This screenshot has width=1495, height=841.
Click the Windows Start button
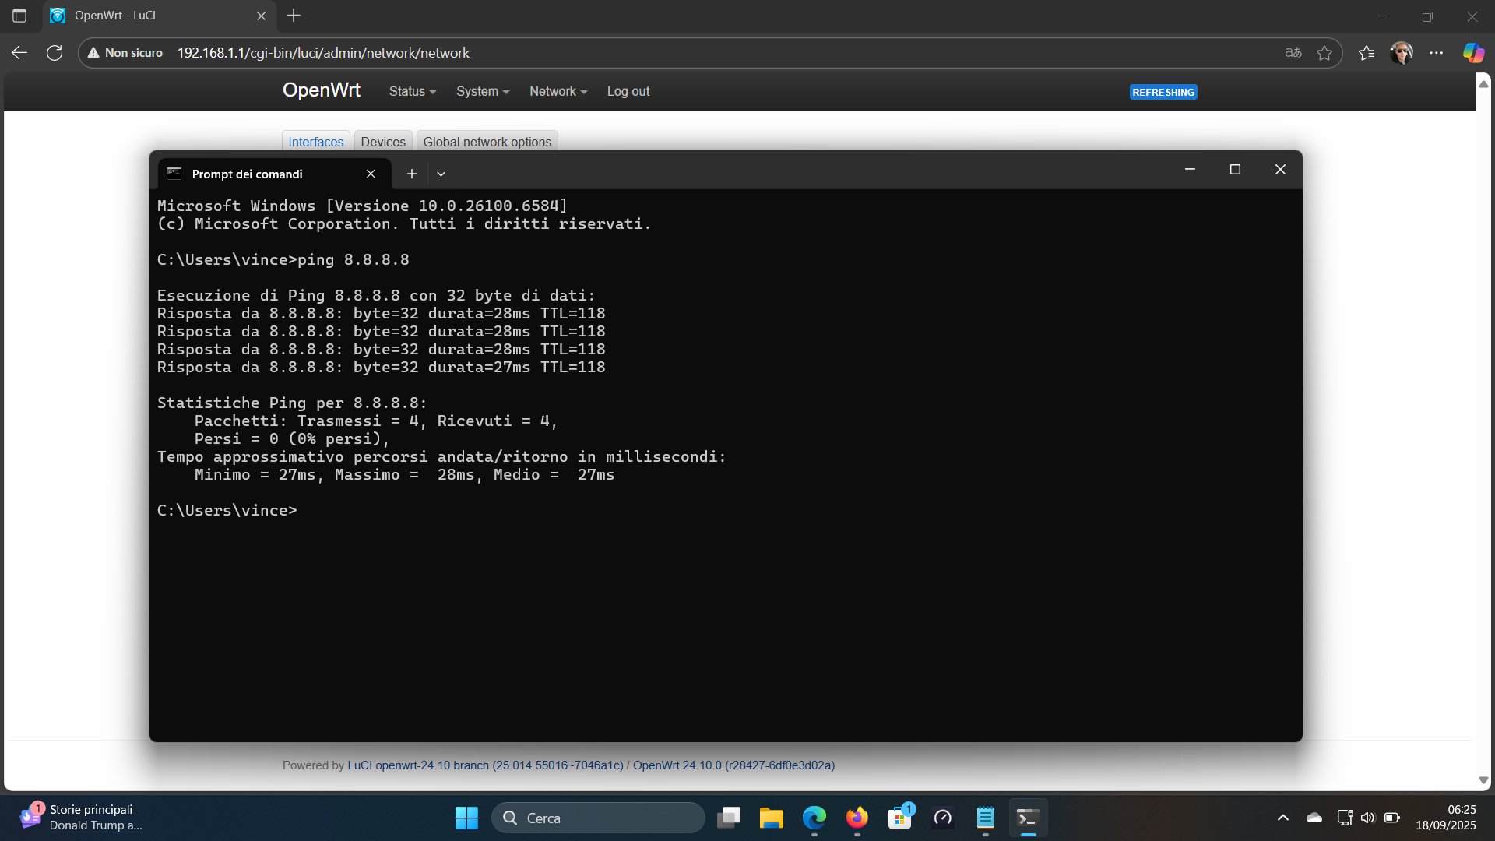(x=466, y=818)
